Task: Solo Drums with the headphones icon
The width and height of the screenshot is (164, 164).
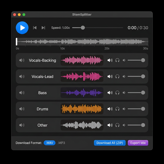Action: pyautogui.click(x=117, y=109)
